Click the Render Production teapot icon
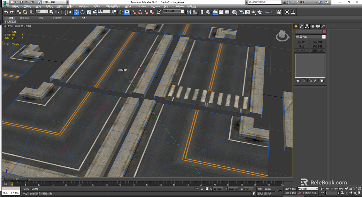The image size is (362, 197). 254,12
